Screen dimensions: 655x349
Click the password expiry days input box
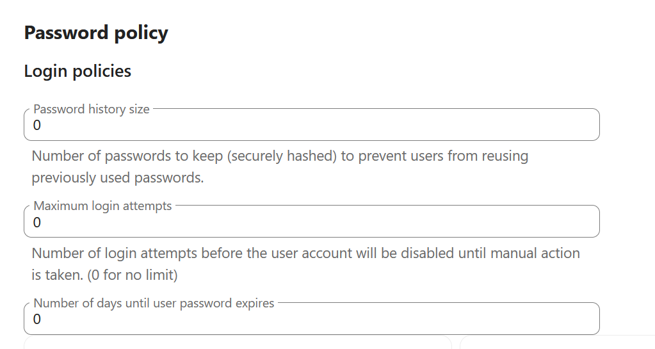click(311, 319)
